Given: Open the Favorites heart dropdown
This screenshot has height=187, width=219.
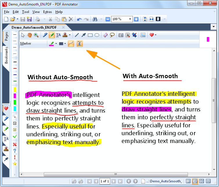Looking at the screenshot, I should [155, 35].
